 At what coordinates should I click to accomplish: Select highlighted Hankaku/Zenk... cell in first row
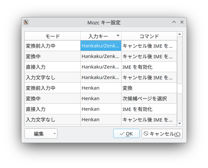tap(101, 46)
